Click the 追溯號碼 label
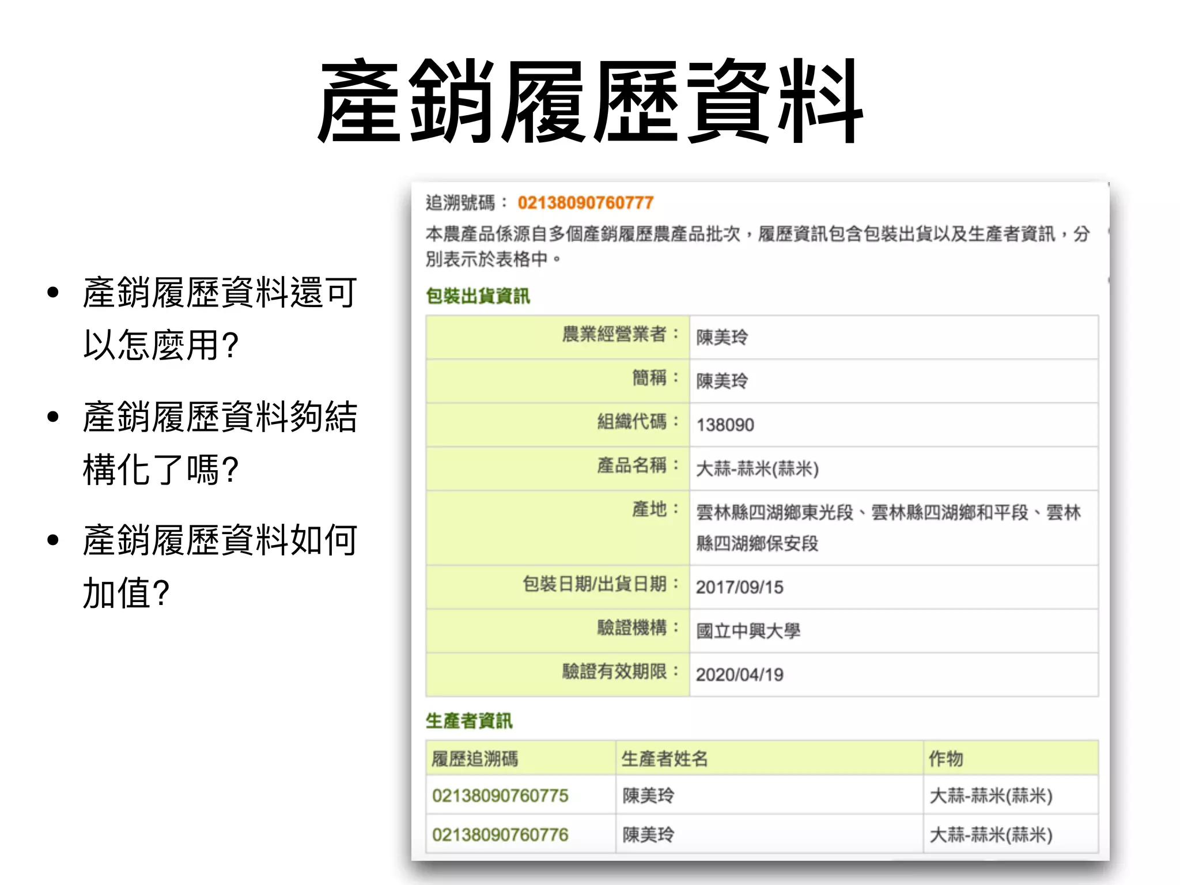Screen dimensions: 1180x885 (x=467, y=203)
